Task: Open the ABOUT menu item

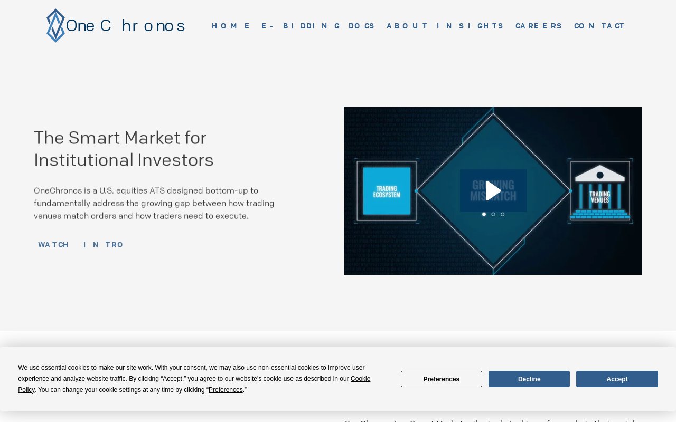Action: (x=407, y=26)
